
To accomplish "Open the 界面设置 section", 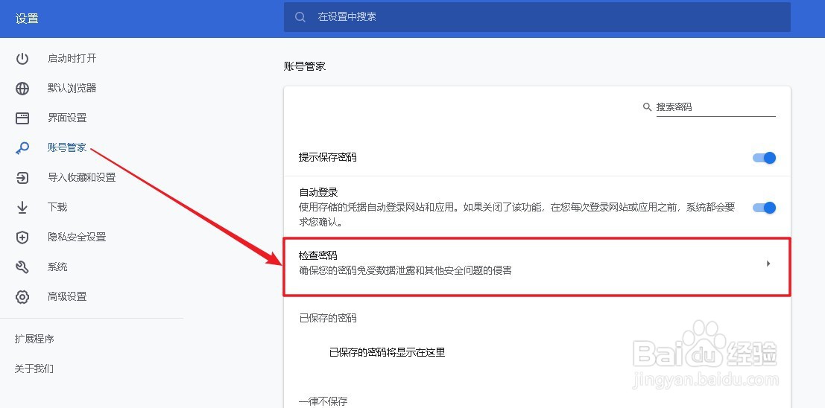I will pyautogui.click(x=67, y=118).
